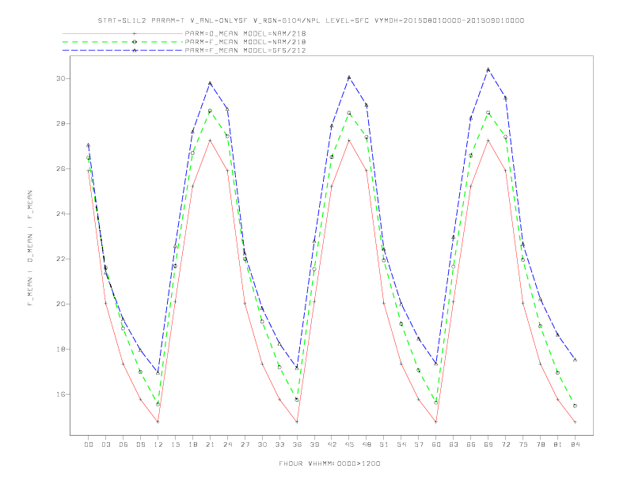
Task: Click y-axis tick label 18
Action: [61, 350]
